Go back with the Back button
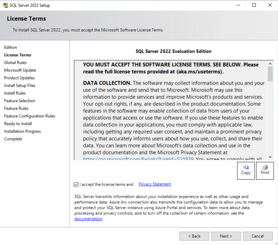The image size is (278, 245). [x=194, y=236]
